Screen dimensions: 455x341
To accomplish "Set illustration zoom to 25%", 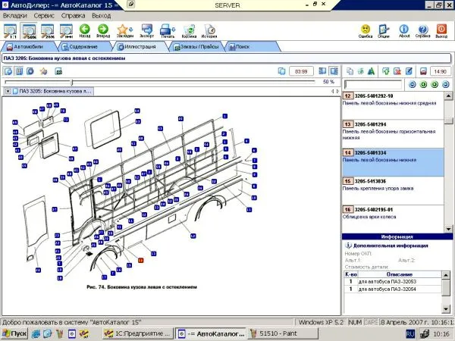I will 48,31.
